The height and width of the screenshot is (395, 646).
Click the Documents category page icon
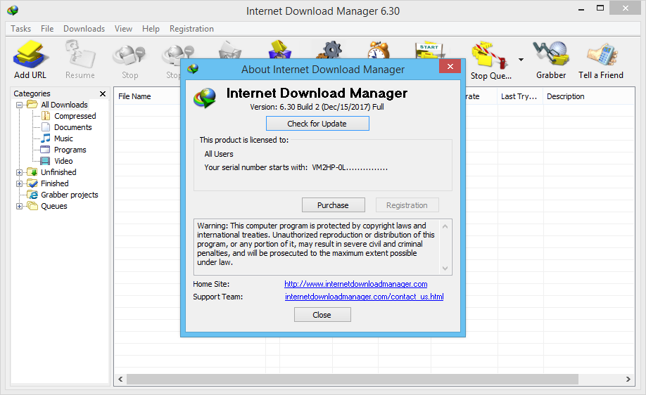coord(46,127)
